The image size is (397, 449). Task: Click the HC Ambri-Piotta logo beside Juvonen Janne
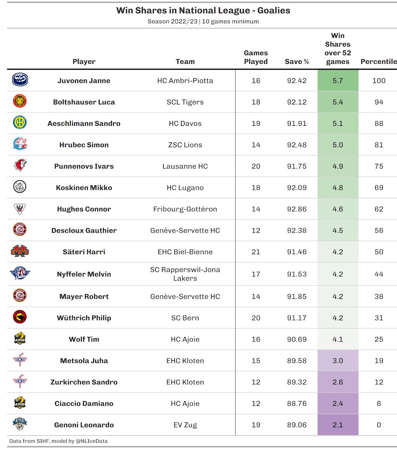pos(20,80)
